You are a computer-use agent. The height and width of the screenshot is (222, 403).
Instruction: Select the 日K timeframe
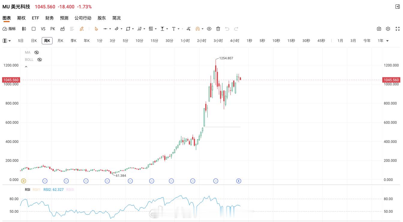(34, 41)
